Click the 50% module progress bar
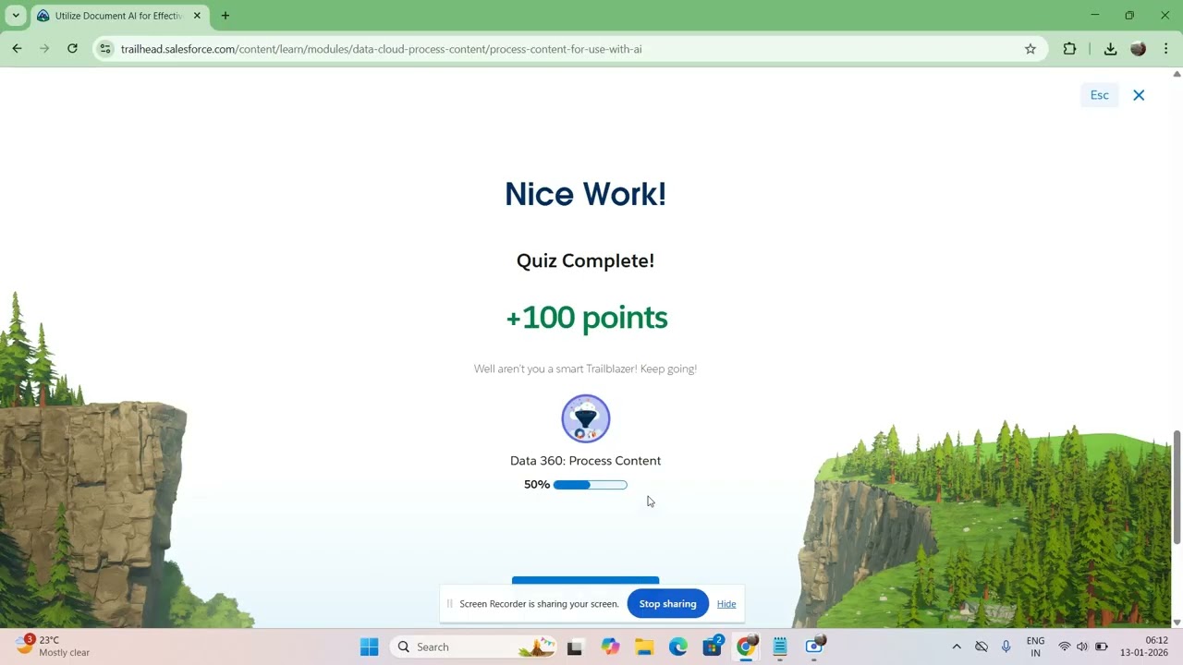 click(590, 485)
